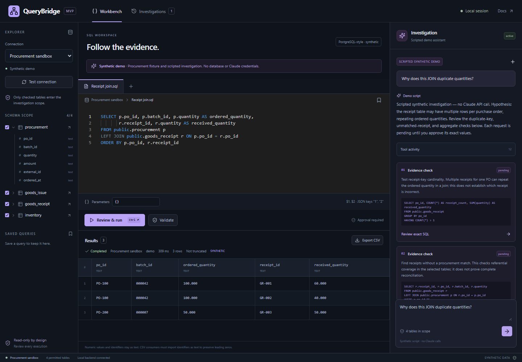Expand the goods_issue table
522x362 pixels.
[x=13, y=193]
